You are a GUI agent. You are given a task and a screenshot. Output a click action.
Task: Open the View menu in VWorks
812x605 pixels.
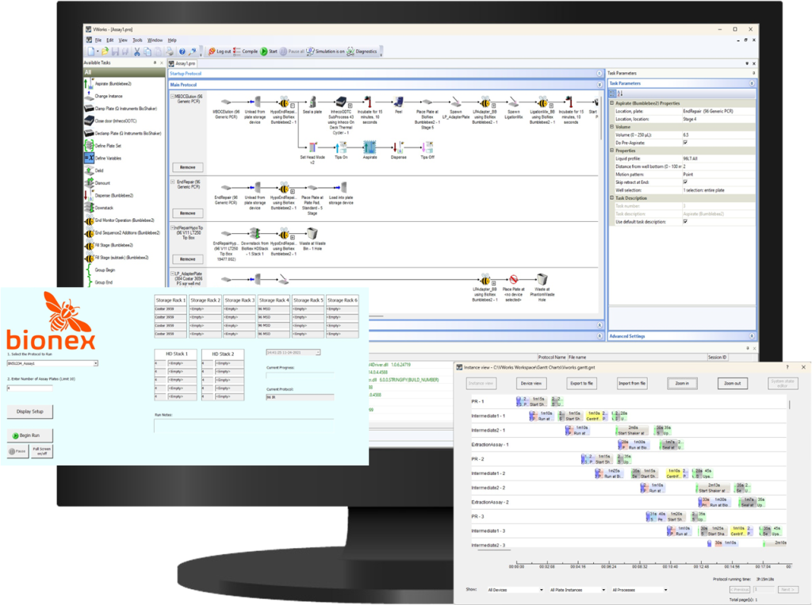(x=123, y=40)
